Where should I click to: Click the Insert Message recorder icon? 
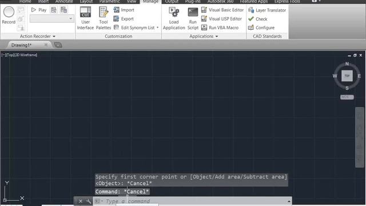tap(21, 10)
